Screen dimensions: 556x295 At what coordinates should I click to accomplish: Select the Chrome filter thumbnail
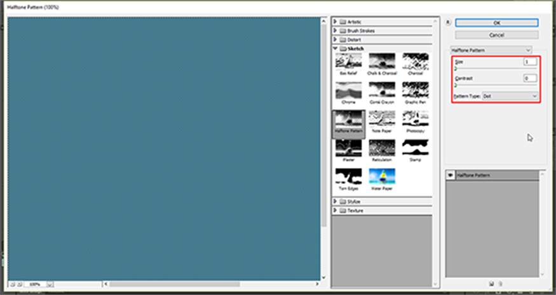point(349,90)
